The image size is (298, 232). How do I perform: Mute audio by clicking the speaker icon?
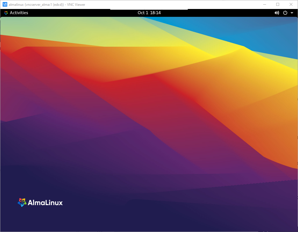(277, 12)
